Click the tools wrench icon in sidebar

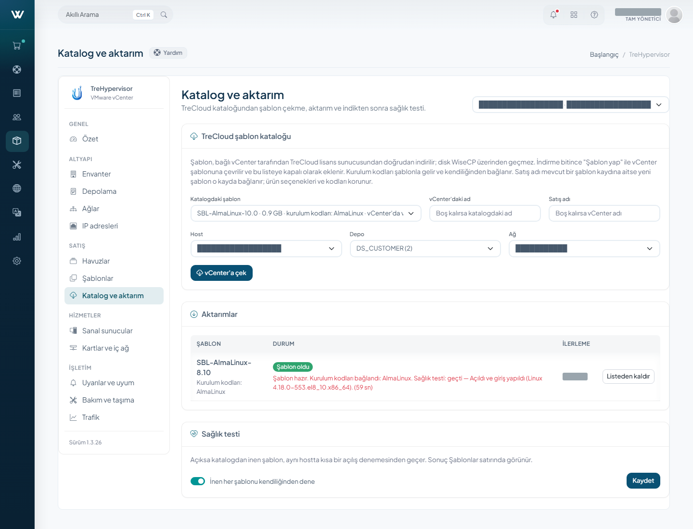17,165
